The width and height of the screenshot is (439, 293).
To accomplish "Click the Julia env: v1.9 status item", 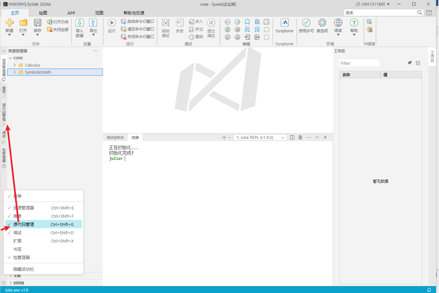I will [16, 290].
